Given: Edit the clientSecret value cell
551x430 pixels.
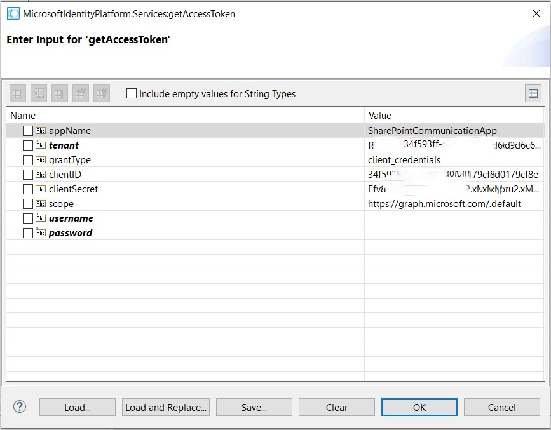Looking at the screenshot, I should [454, 189].
